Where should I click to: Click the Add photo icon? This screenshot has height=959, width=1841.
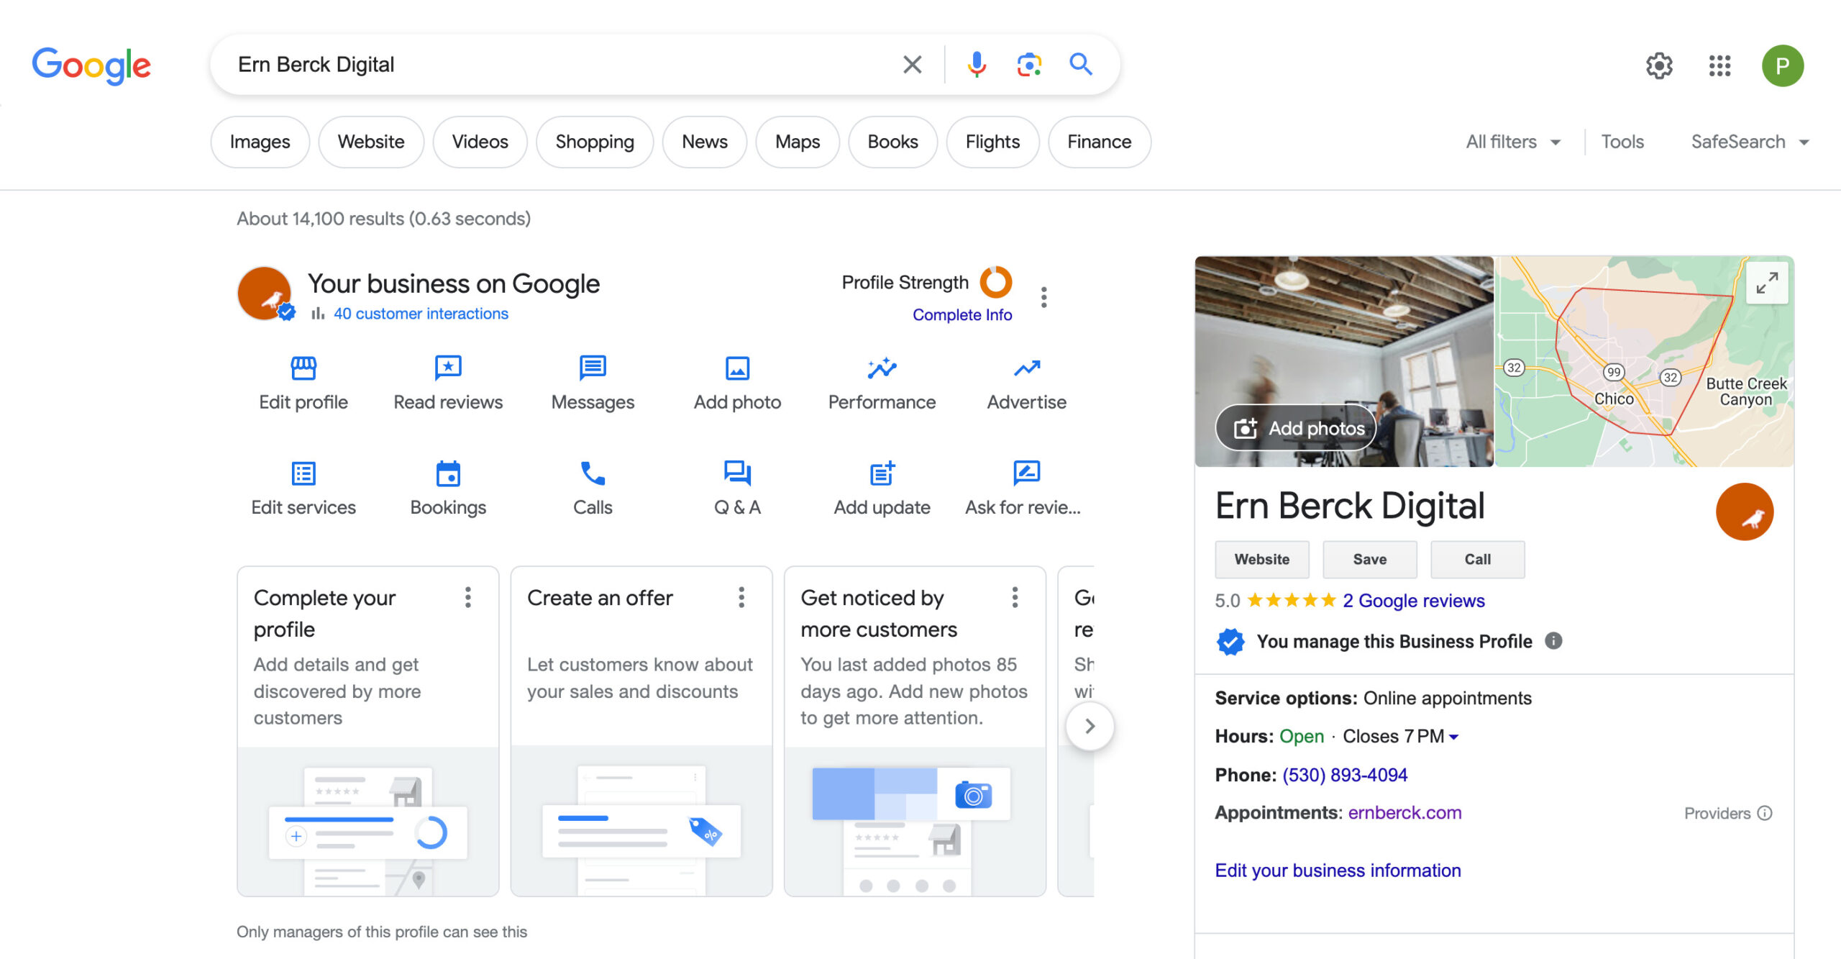click(737, 368)
